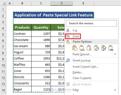Click the Crossiants cell
This screenshot has width=121, height=95.
pos(22,83)
